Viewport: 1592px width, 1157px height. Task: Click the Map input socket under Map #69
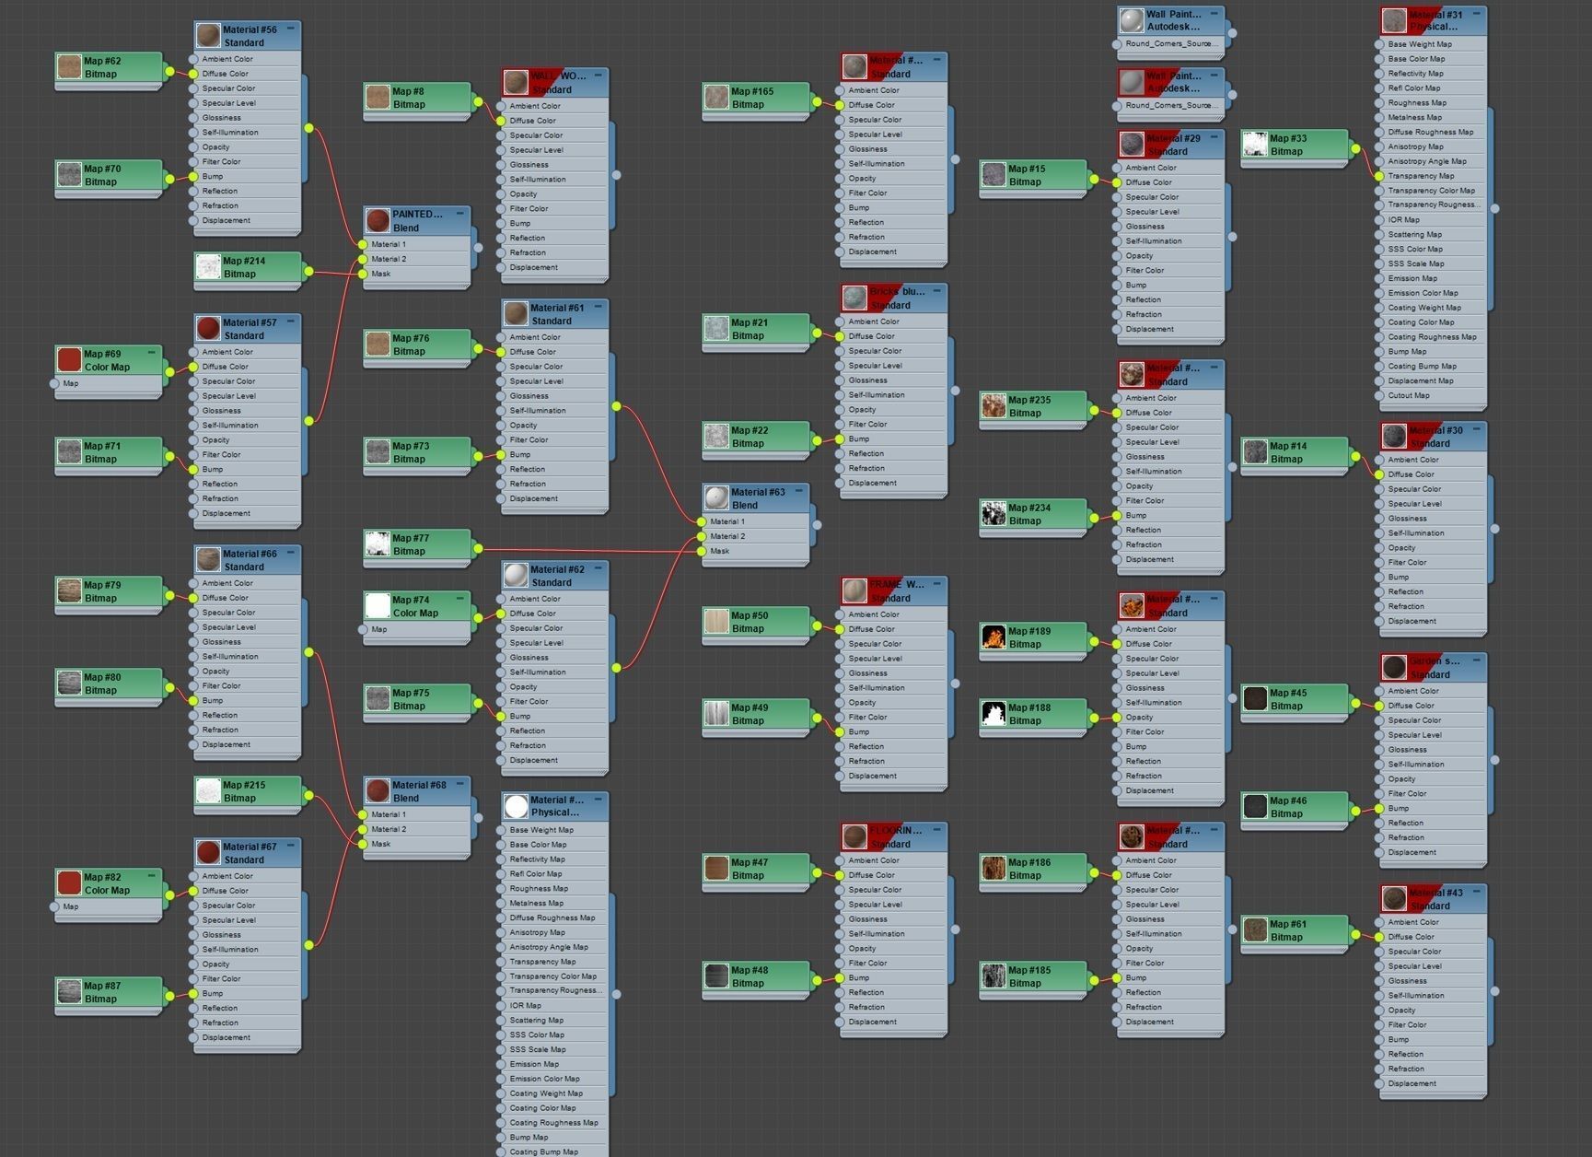click(54, 383)
